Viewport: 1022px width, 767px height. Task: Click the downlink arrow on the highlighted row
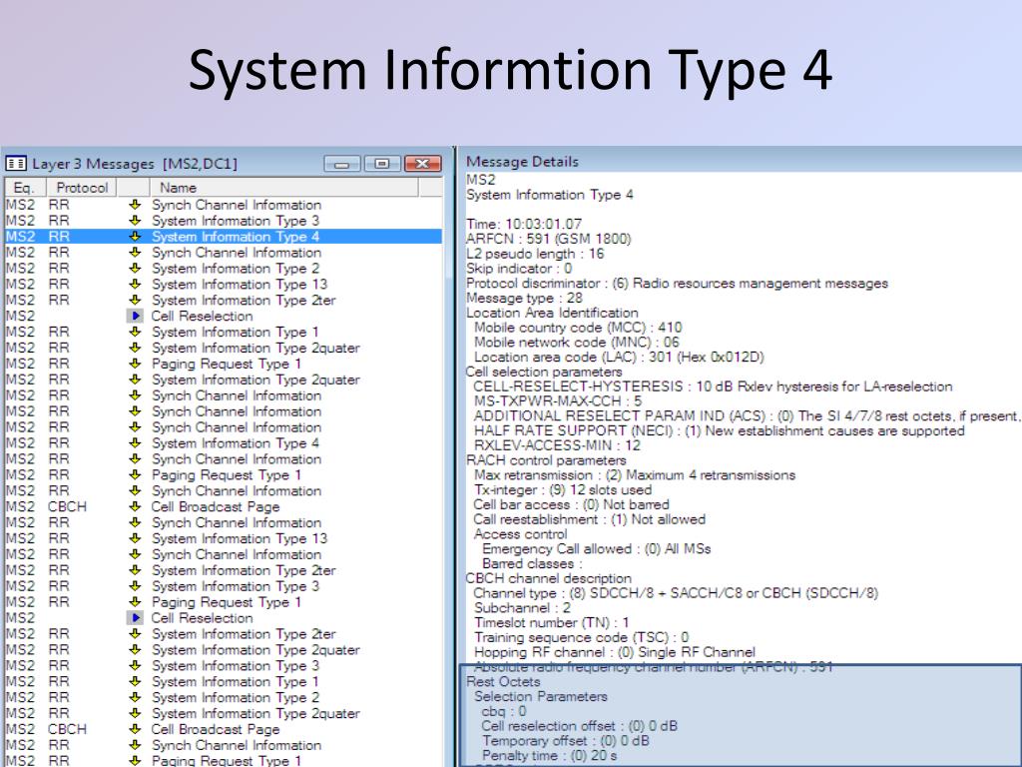point(135,236)
